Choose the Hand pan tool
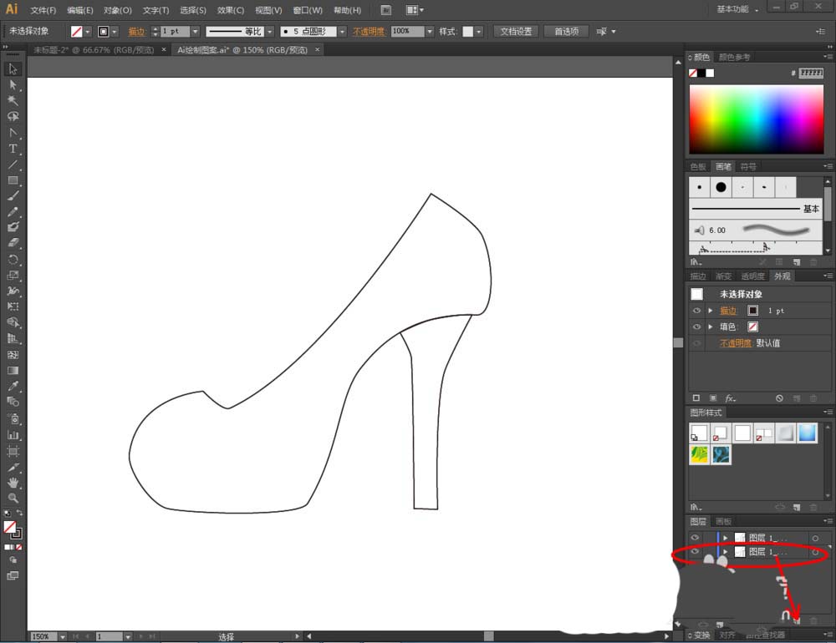The width and height of the screenshot is (836, 643). point(13,483)
